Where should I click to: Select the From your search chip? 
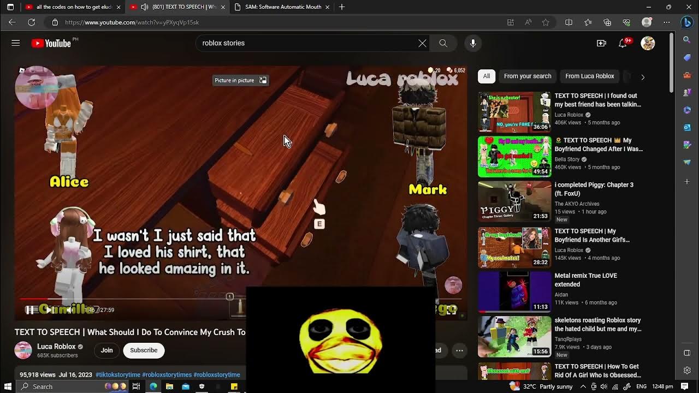coord(528,76)
